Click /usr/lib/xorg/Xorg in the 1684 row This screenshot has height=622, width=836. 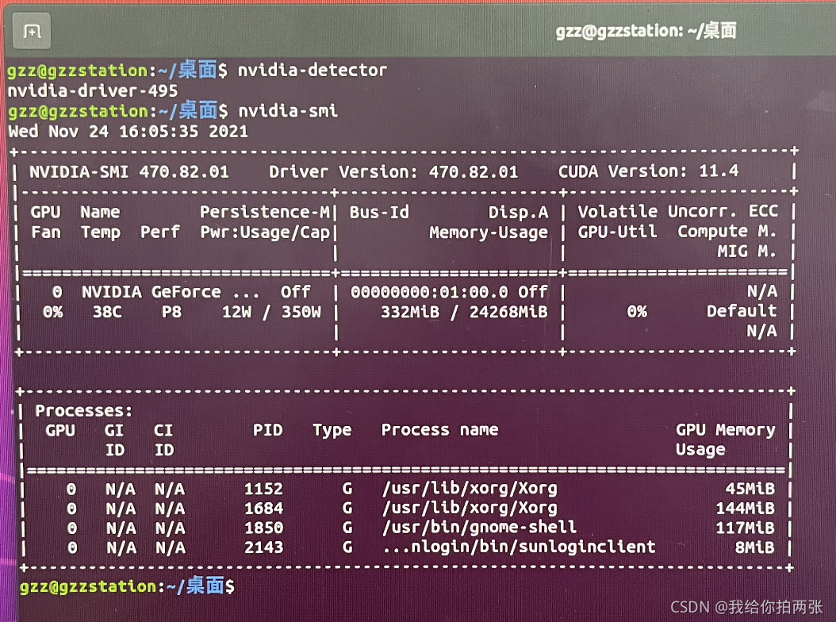tap(470, 509)
